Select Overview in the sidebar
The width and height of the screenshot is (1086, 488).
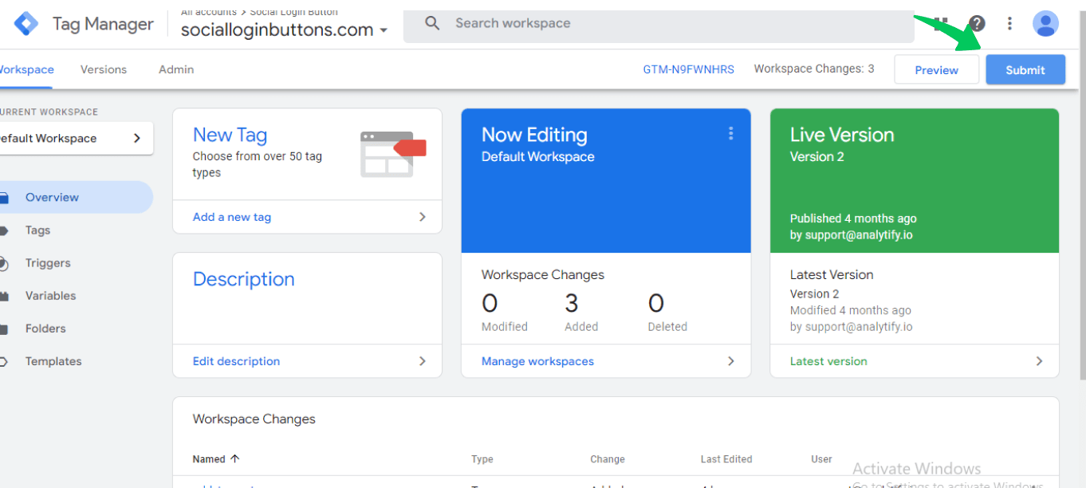77,197
